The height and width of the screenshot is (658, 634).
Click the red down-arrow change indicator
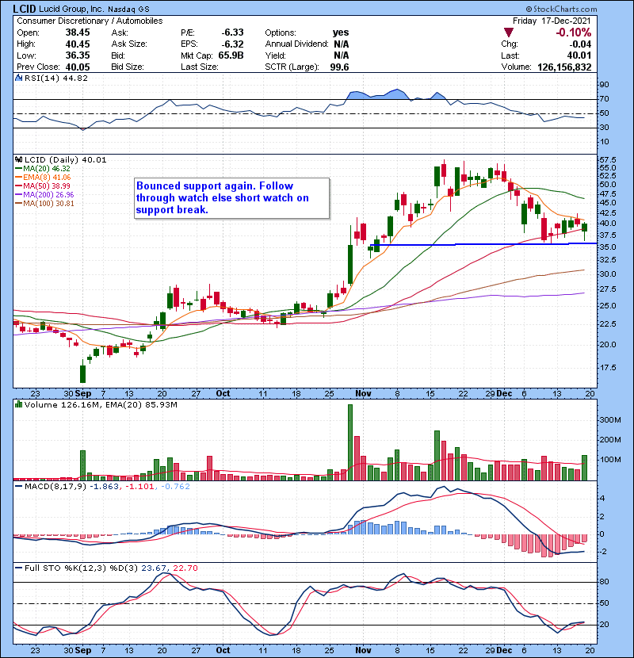click(x=509, y=33)
